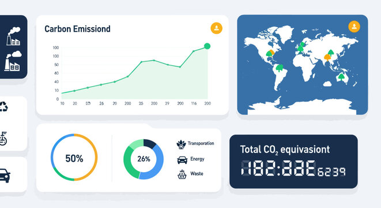The width and height of the screenshot is (381, 208).
Task: Click the large digital counter readout
Action: tap(278, 168)
